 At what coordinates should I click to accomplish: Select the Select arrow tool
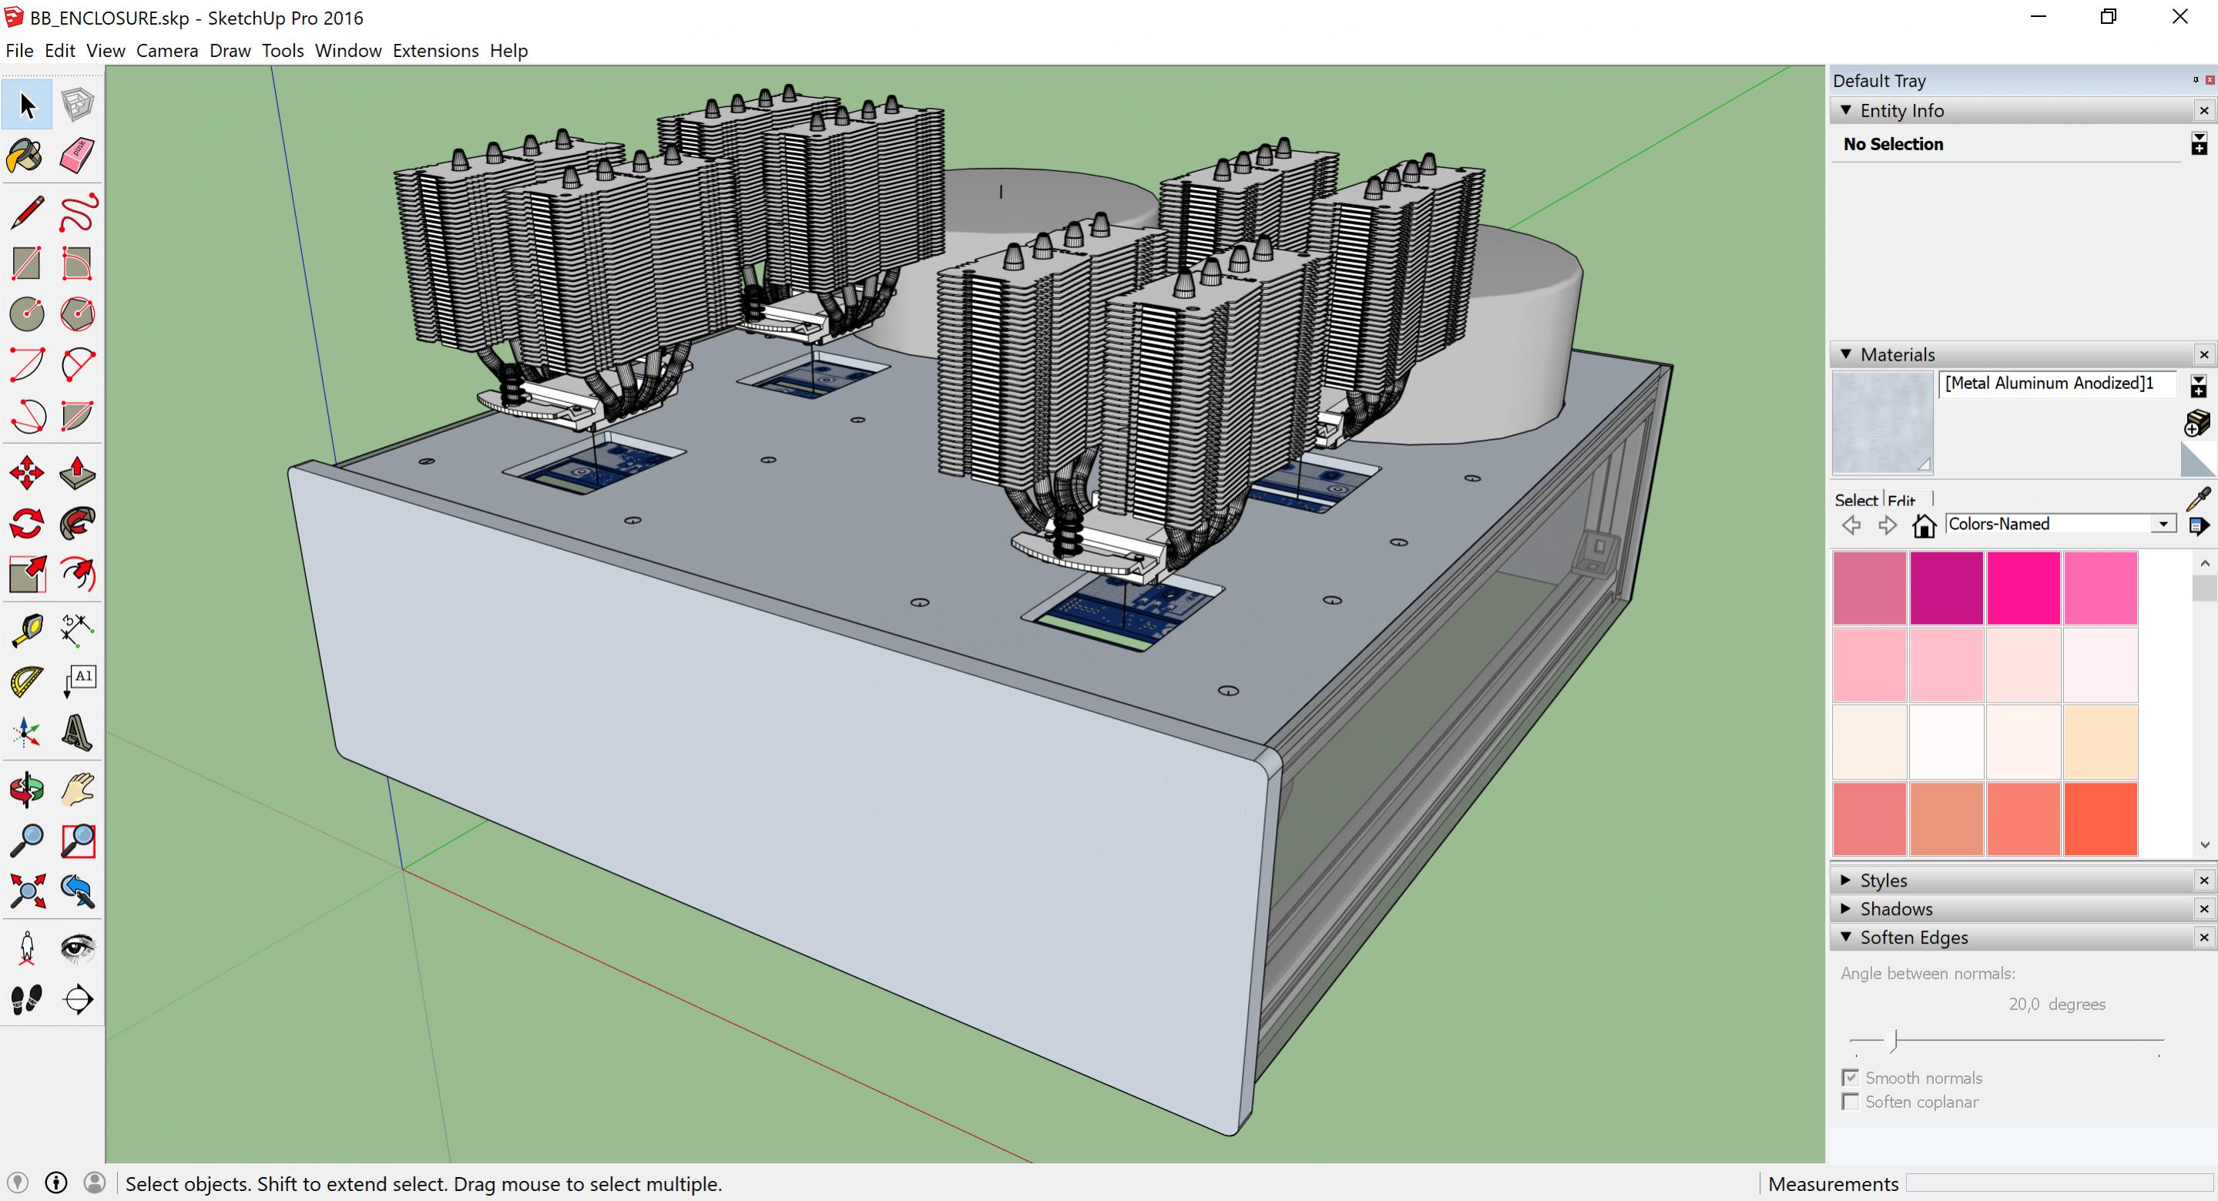click(27, 105)
